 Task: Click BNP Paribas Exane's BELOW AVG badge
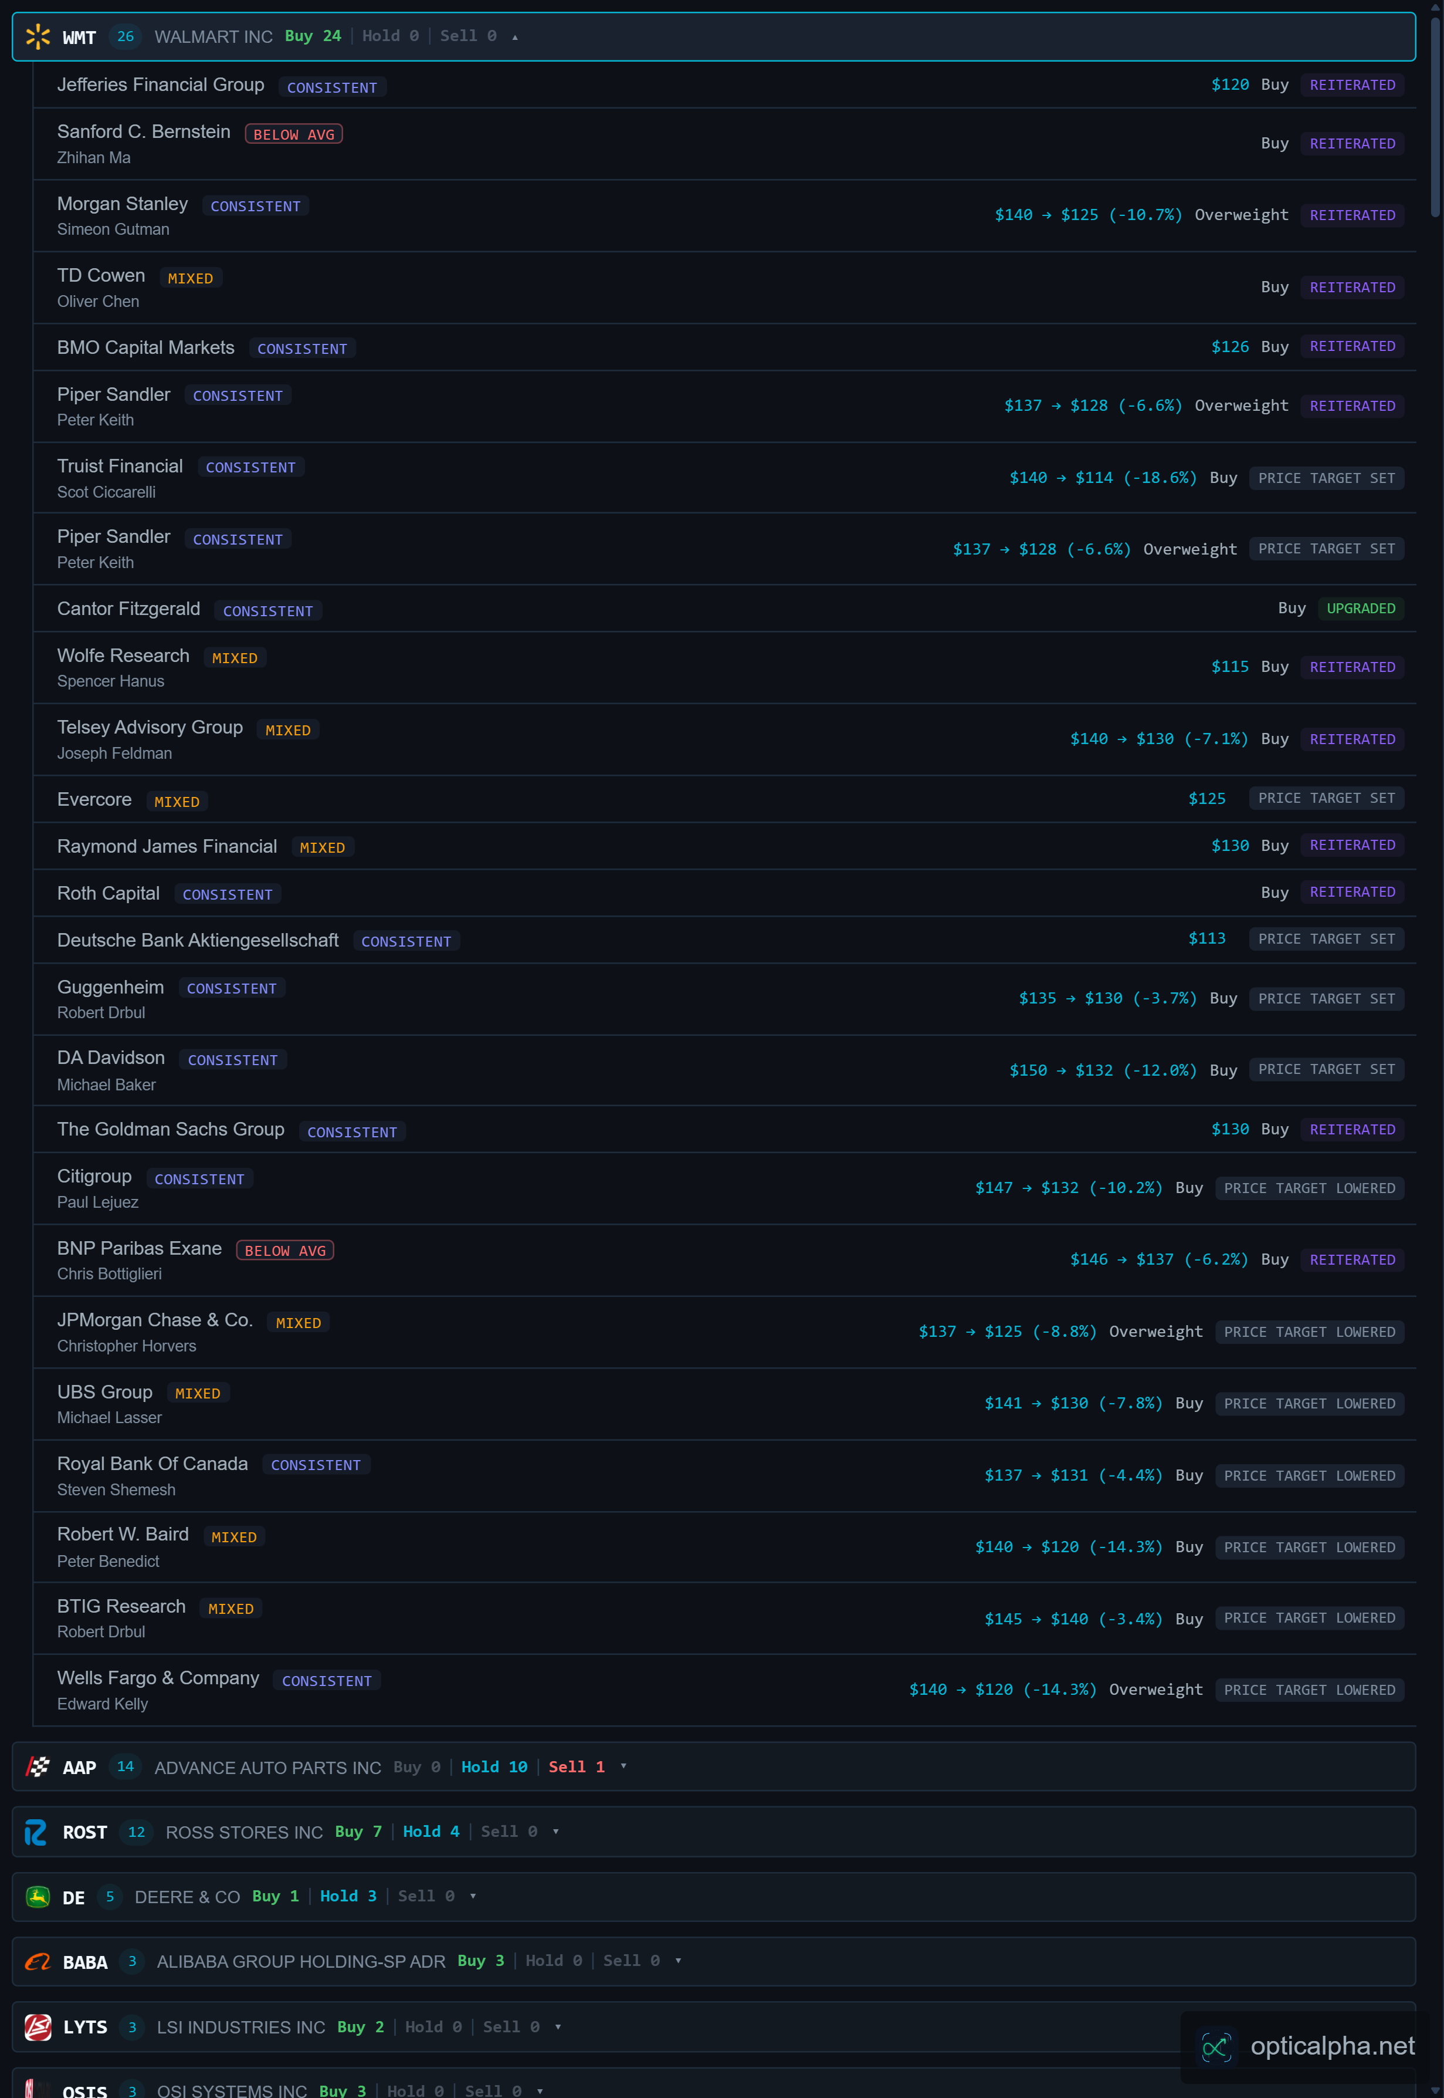pyautogui.click(x=285, y=1250)
